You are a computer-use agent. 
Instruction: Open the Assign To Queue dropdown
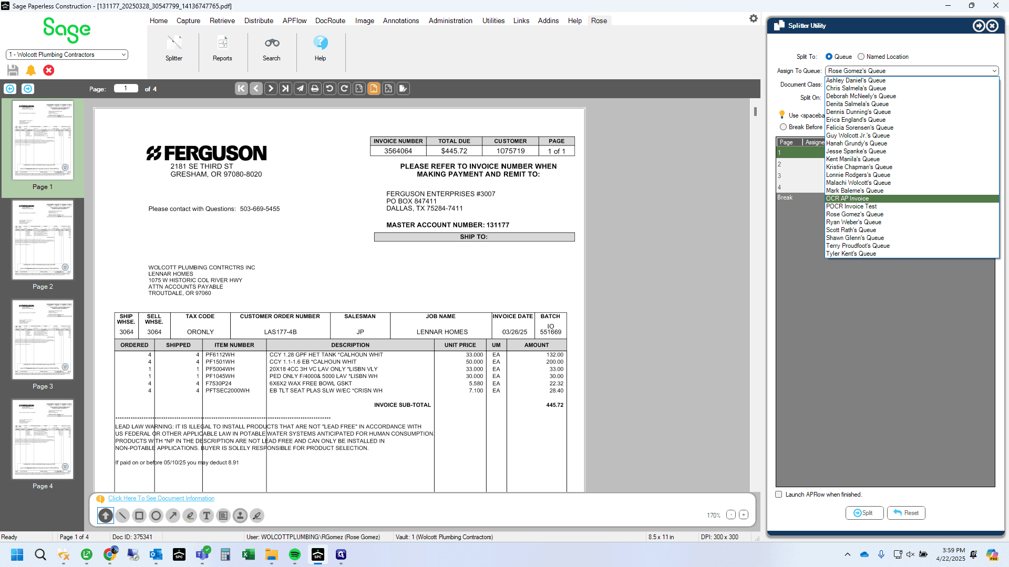click(912, 71)
